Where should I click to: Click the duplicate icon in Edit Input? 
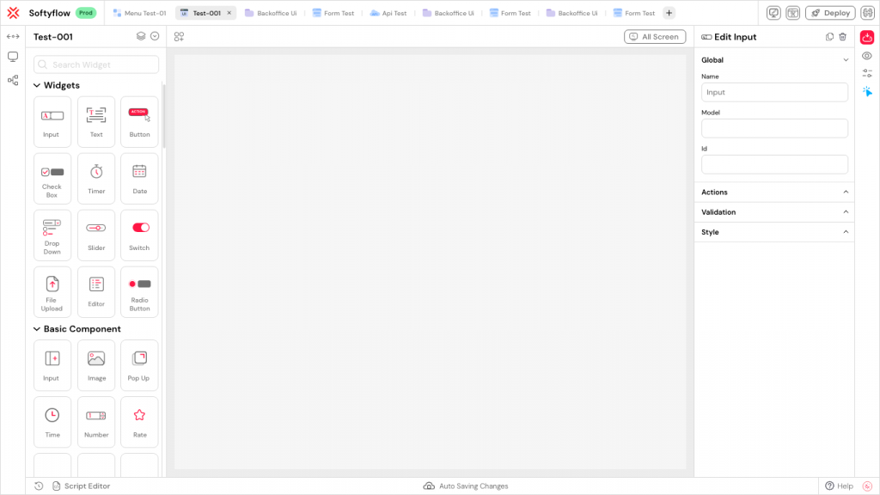tap(829, 37)
